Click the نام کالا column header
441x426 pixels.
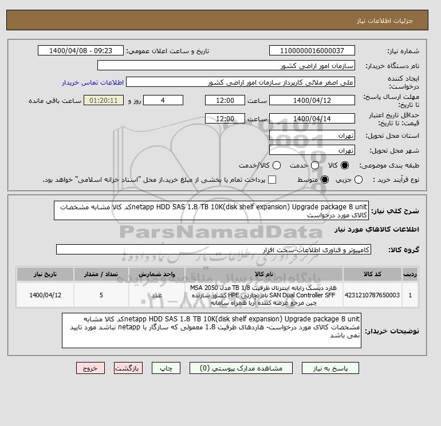(264, 274)
